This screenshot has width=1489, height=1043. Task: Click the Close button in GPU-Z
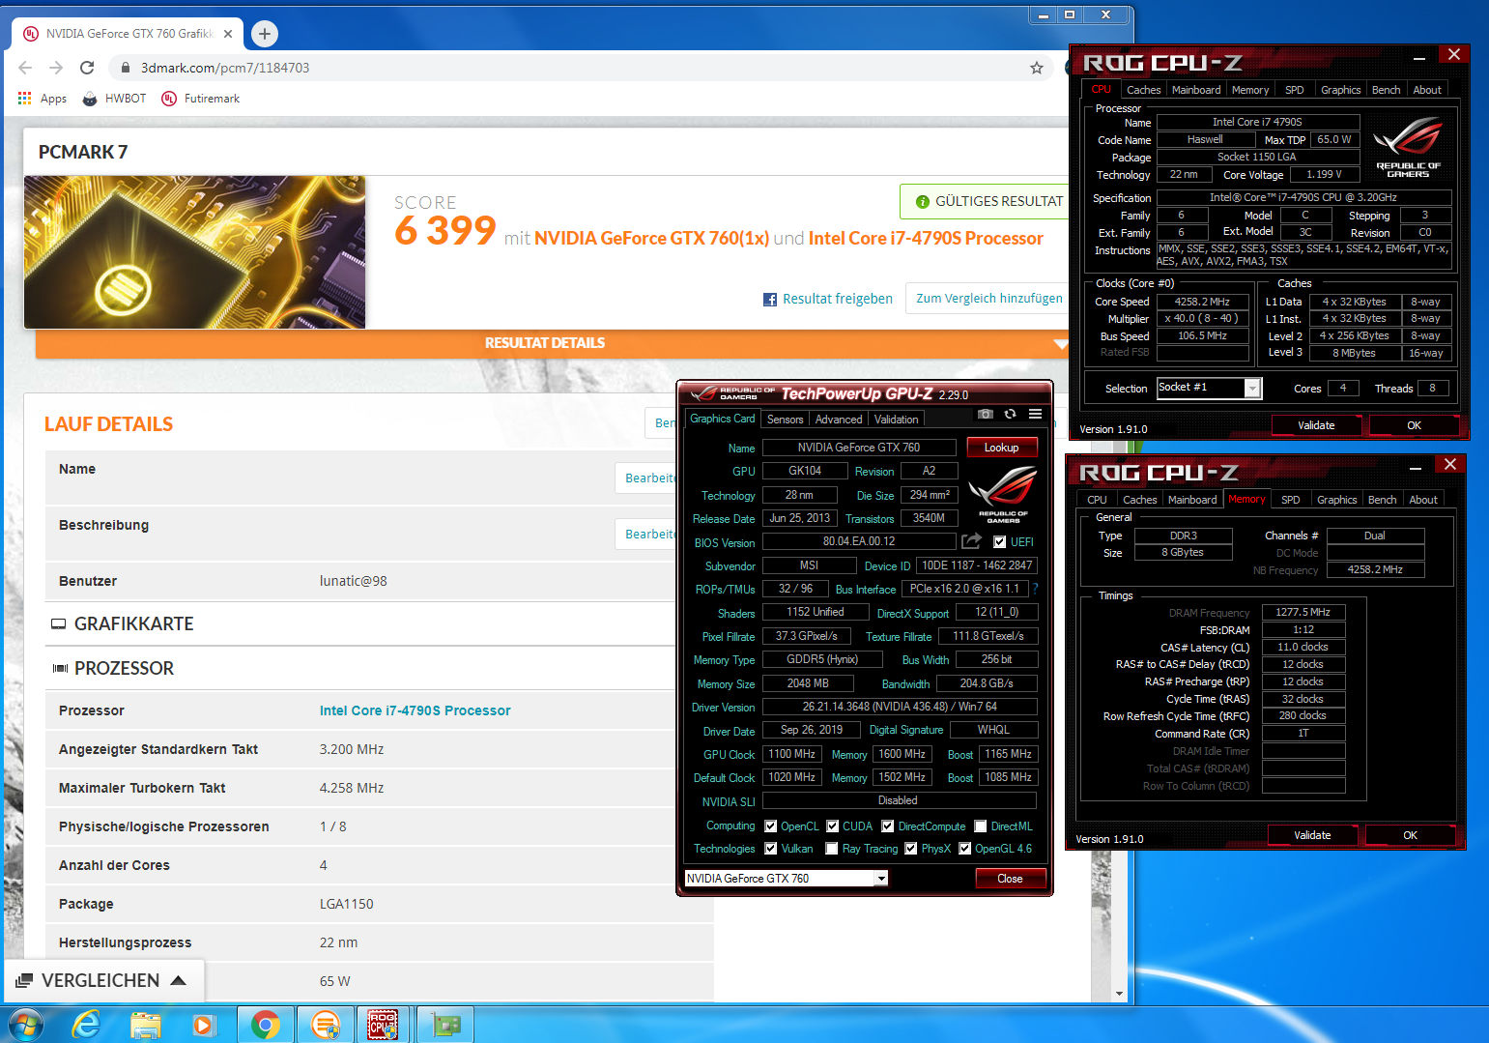tap(1010, 879)
